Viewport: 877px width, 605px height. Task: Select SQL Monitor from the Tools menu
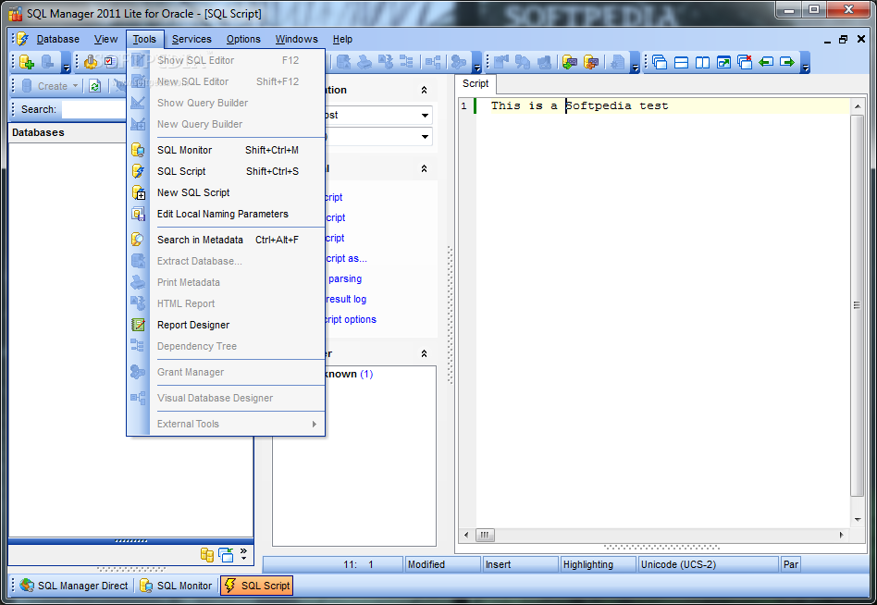click(x=227, y=150)
